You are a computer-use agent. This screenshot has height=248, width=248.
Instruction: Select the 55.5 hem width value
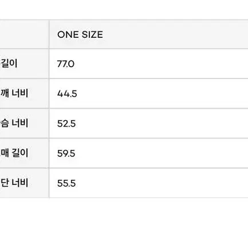click(66, 183)
